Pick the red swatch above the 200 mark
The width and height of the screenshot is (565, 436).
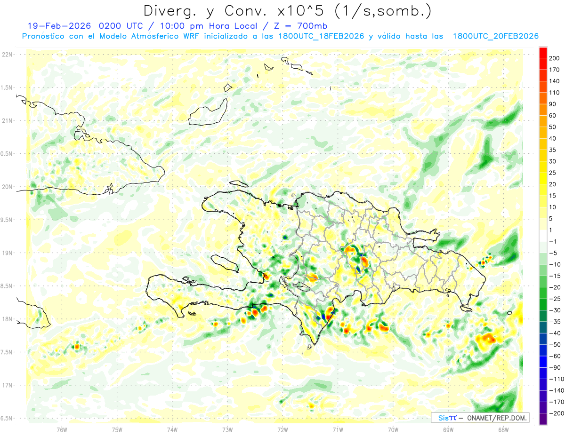tap(543, 53)
